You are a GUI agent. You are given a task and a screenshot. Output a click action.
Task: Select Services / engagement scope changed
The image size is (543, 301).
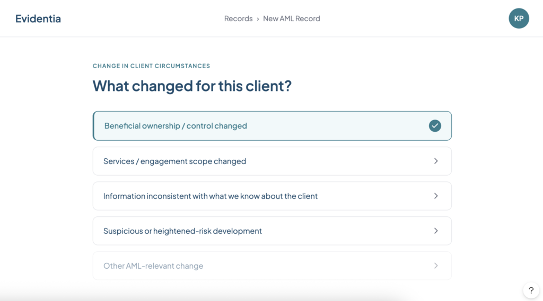(x=272, y=161)
